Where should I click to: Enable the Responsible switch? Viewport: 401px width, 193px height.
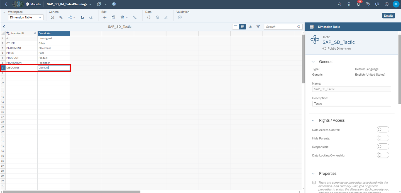[x=383, y=147]
